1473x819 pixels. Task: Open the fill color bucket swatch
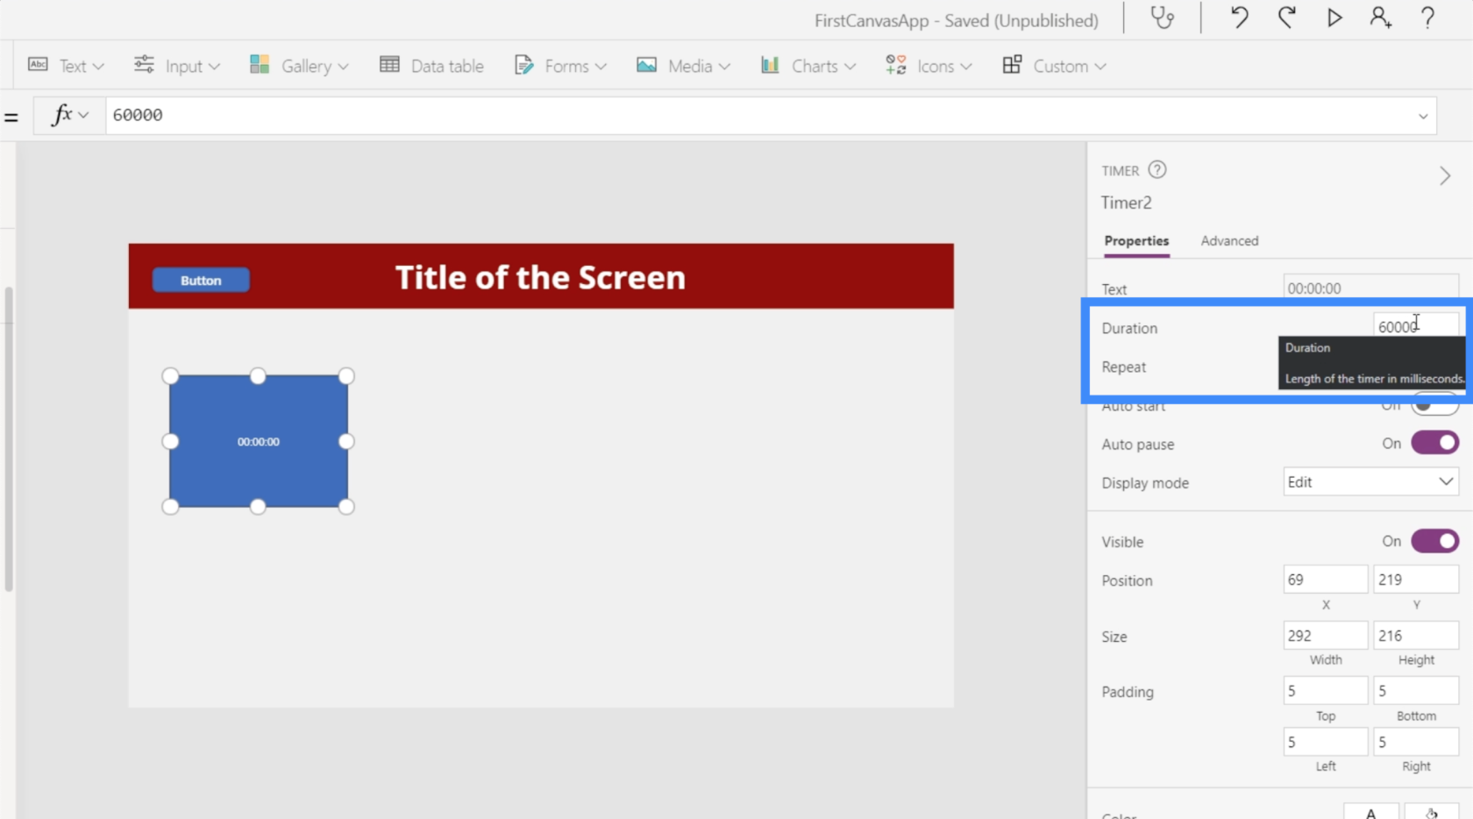pyautogui.click(x=1431, y=811)
